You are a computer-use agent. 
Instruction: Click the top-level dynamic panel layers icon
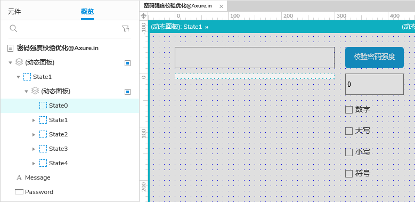(x=19, y=62)
